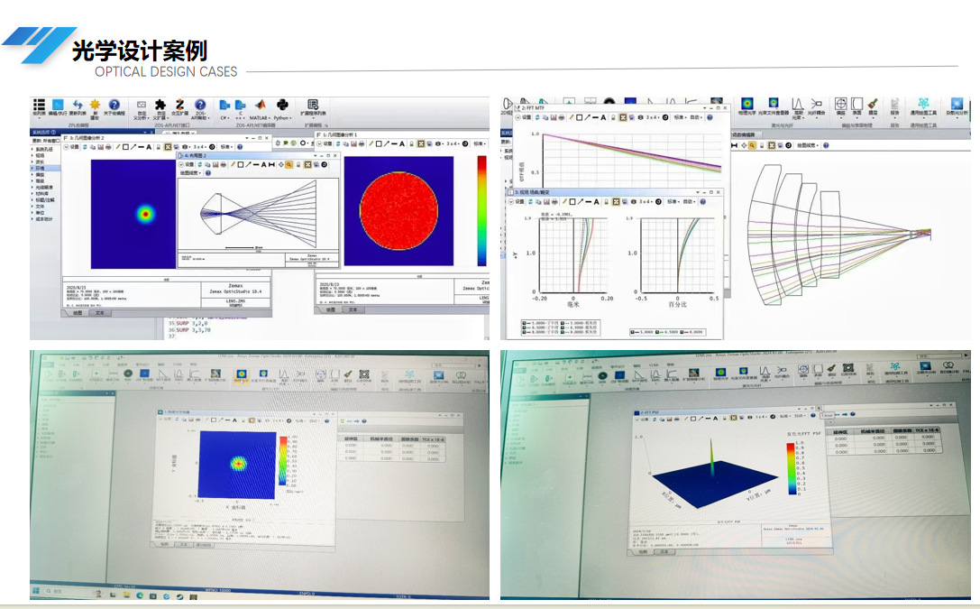This screenshot has width=980, height=609.
Task: Click 机械半直径 column header in bottom-left table
Action: coord(381,439)
